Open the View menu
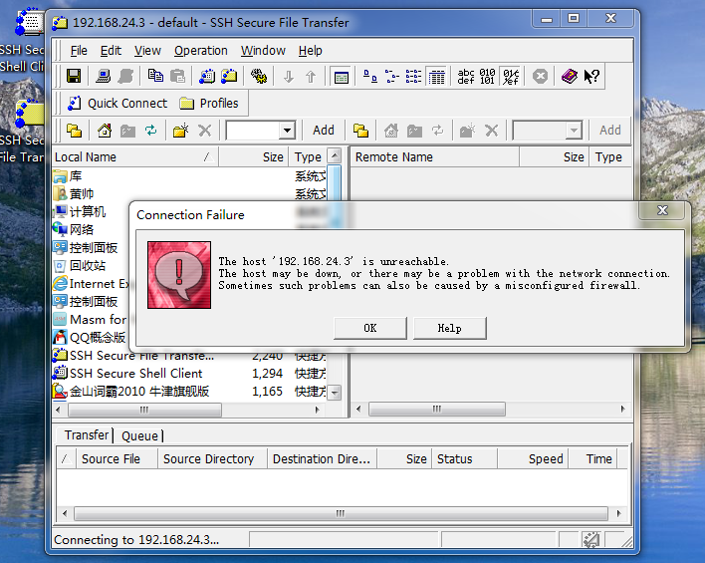 click(147, 51)
